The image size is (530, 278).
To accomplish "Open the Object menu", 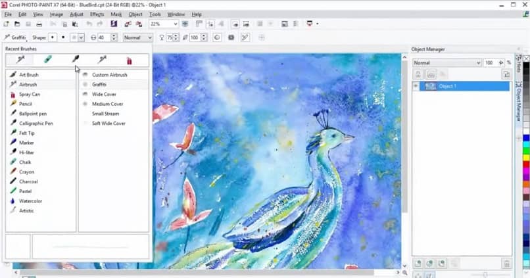I will [x=135, y=14].
